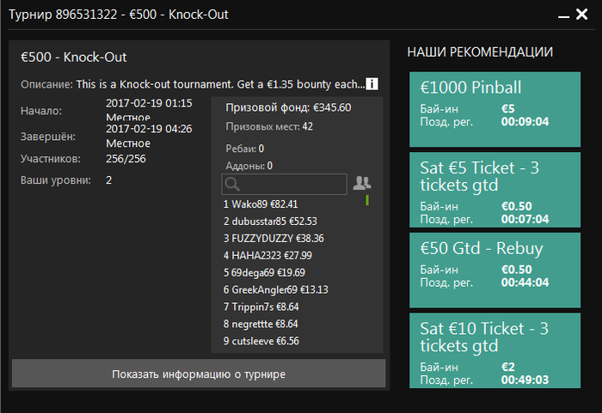Select Trippin7s row in the list
Viewport: 602px width, 413px height.
pyautogui.click(x=261, y=307)
